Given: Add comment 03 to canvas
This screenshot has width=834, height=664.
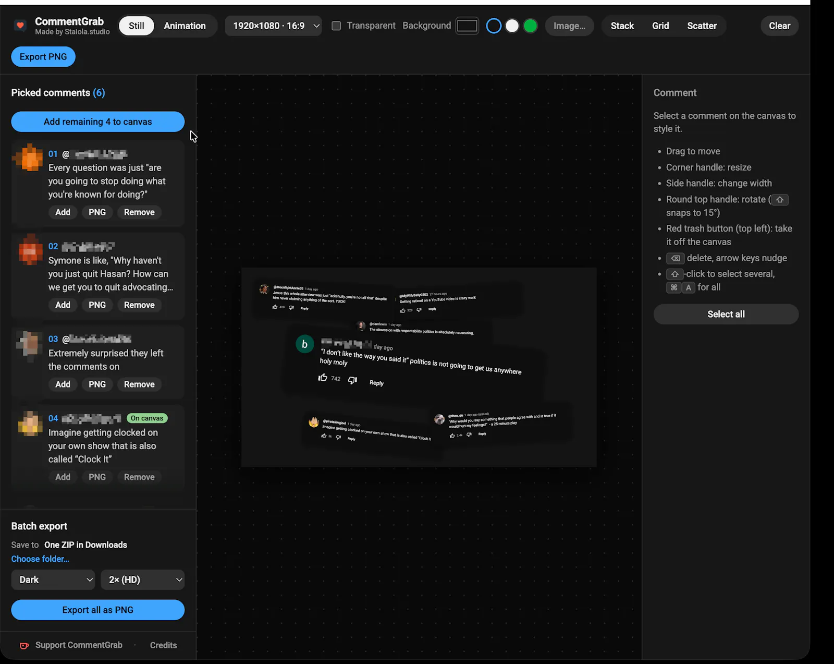Looking at the screenshot, I should [x=63, y=384].
